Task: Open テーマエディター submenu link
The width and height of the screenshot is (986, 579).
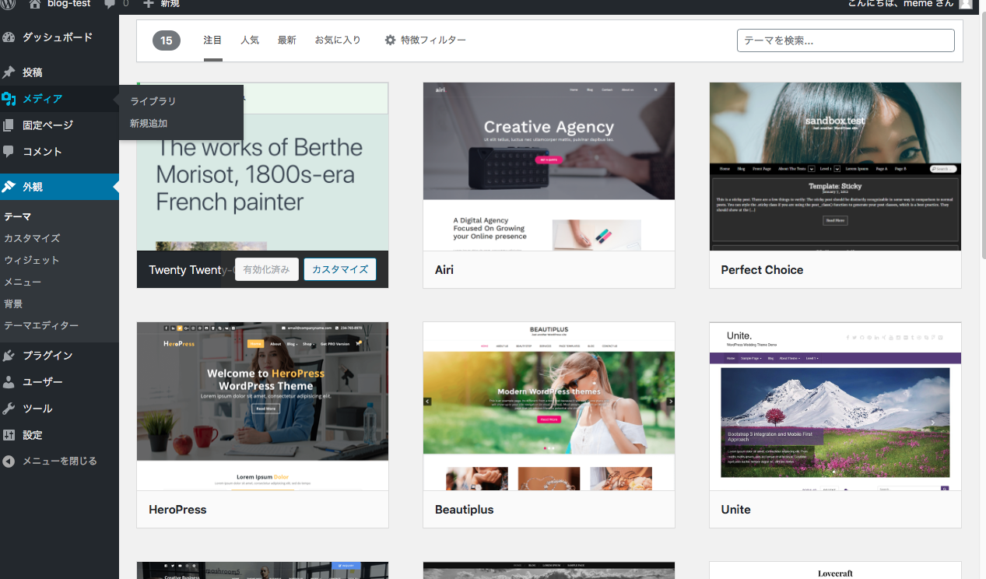Action: 41,325
